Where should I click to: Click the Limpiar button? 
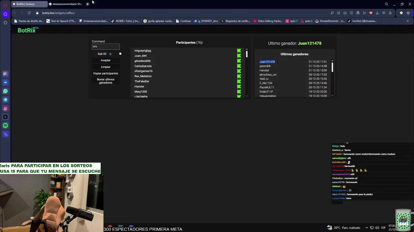point(105,67)
